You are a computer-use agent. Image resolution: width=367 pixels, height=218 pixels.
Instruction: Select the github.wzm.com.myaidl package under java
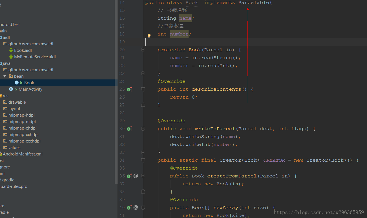31,70
